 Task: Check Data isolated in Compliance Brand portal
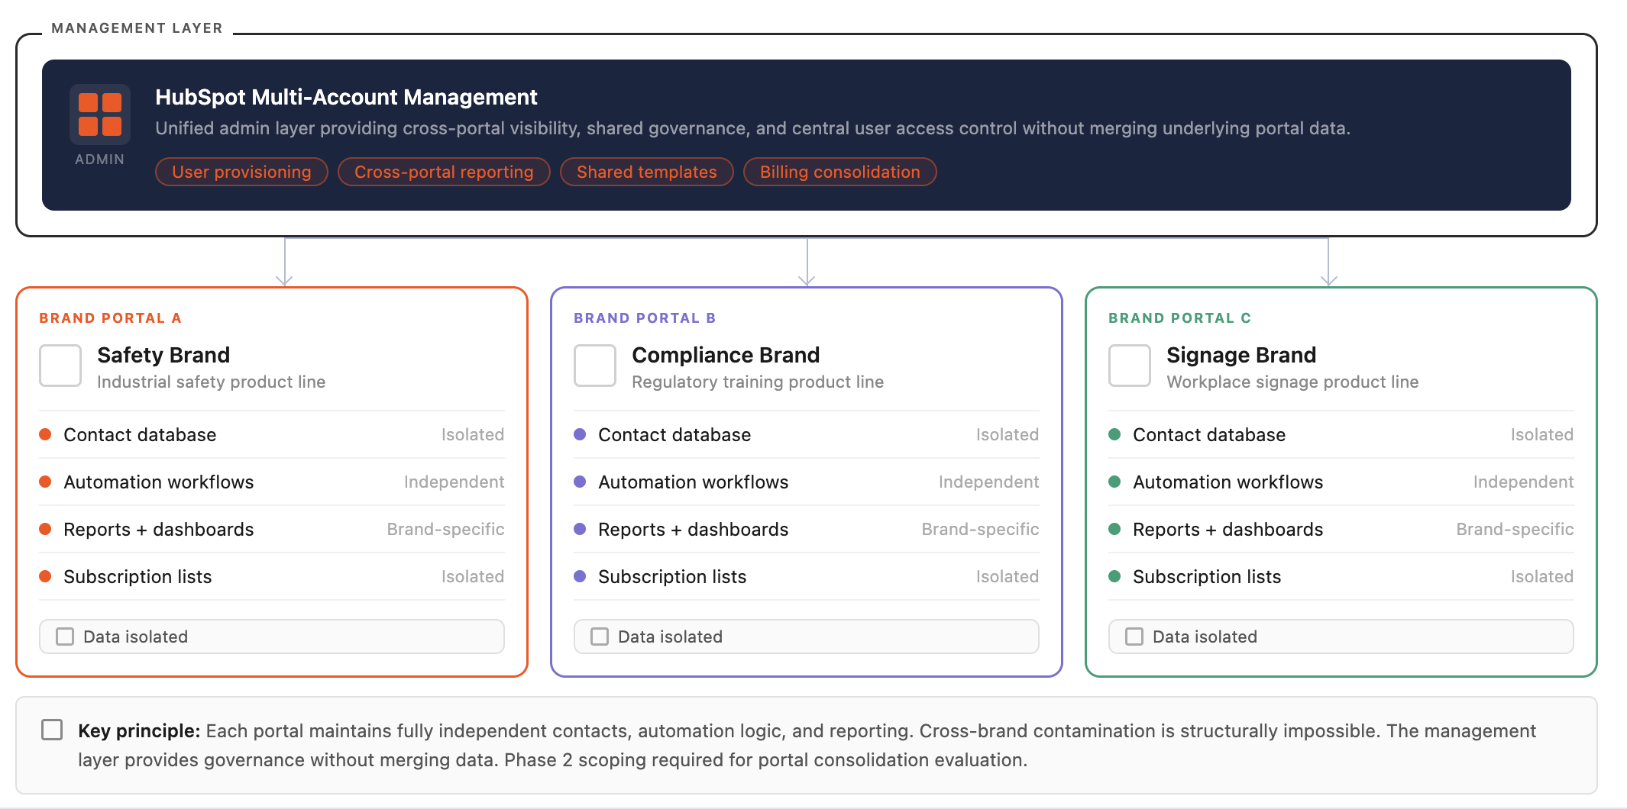point(599,636)
